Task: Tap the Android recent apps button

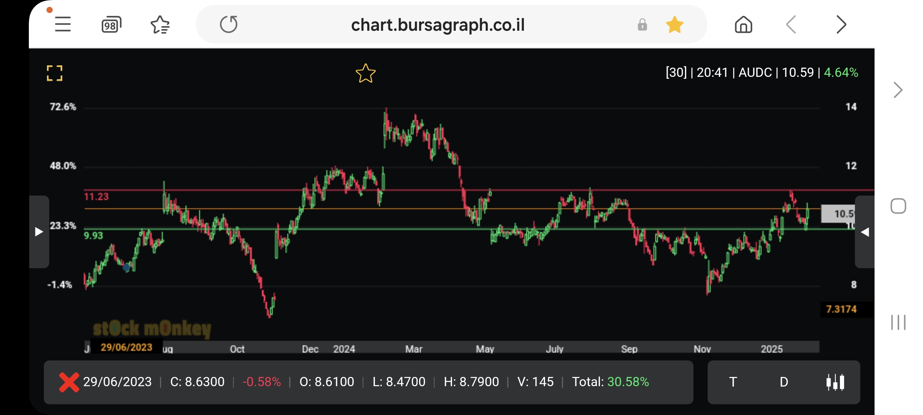Action: [x=898, y=322]
